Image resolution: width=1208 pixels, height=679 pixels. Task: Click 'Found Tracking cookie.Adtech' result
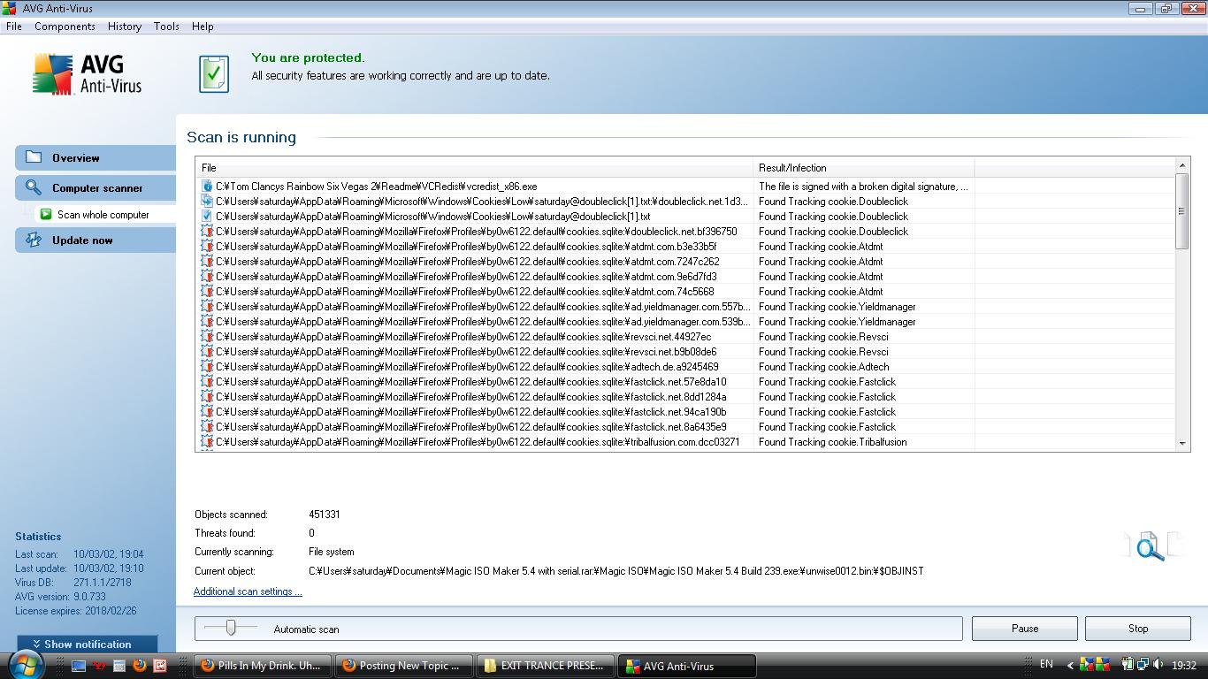coord(824,367)
